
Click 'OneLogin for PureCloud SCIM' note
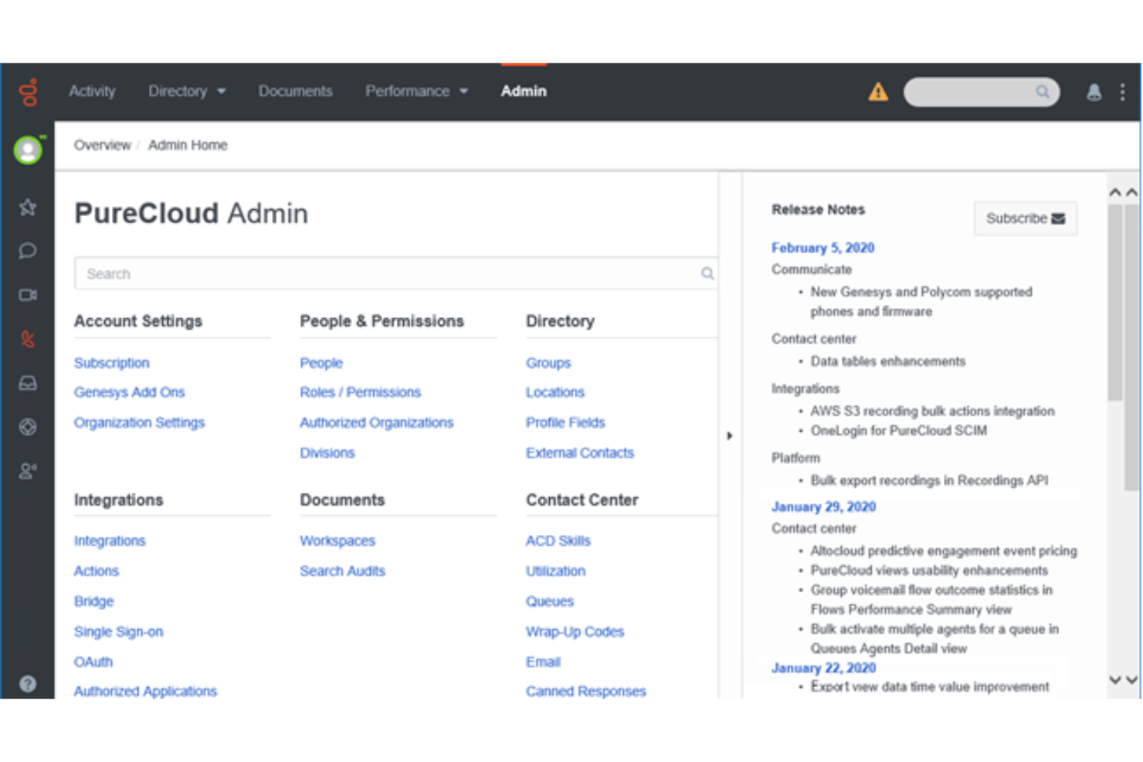[899, 430]
